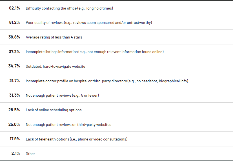Viewport: 233px width, 161px height.
Task: Select the 31.3% percentage
Action: coord(14,96)
